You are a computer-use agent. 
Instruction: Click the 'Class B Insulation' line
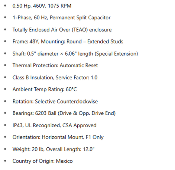click(55, 78)
